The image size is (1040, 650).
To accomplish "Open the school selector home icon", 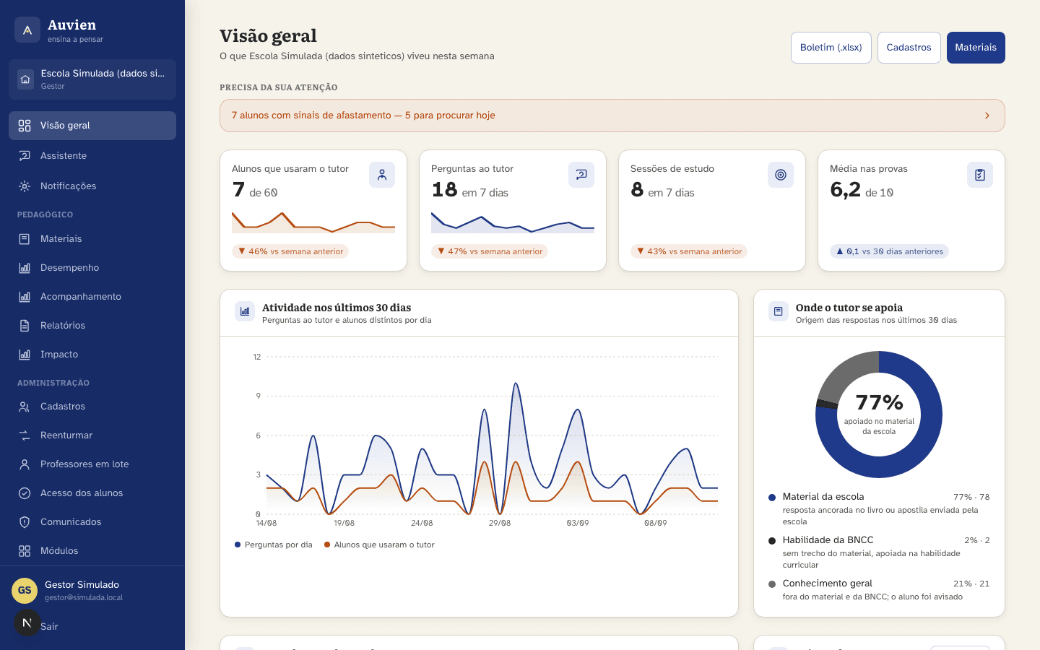I will coord(26,79).
